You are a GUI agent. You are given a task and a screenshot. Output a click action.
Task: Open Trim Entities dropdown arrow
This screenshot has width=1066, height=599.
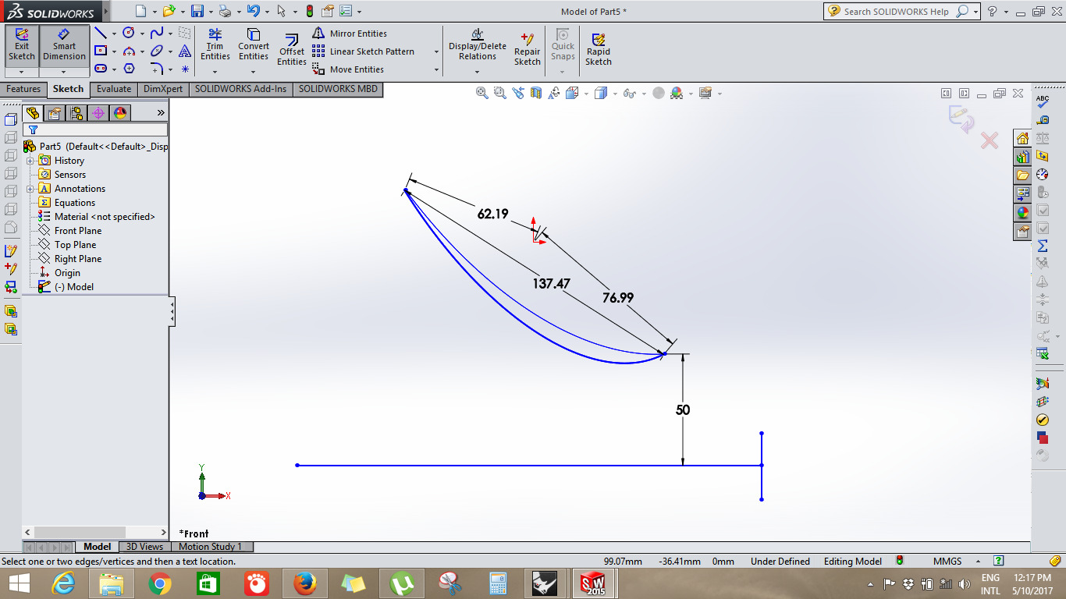pyautogui.click(x=215, y=73)
